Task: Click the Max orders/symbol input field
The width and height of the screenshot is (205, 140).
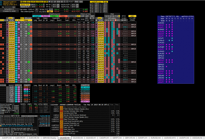Action: pos(37,11)
